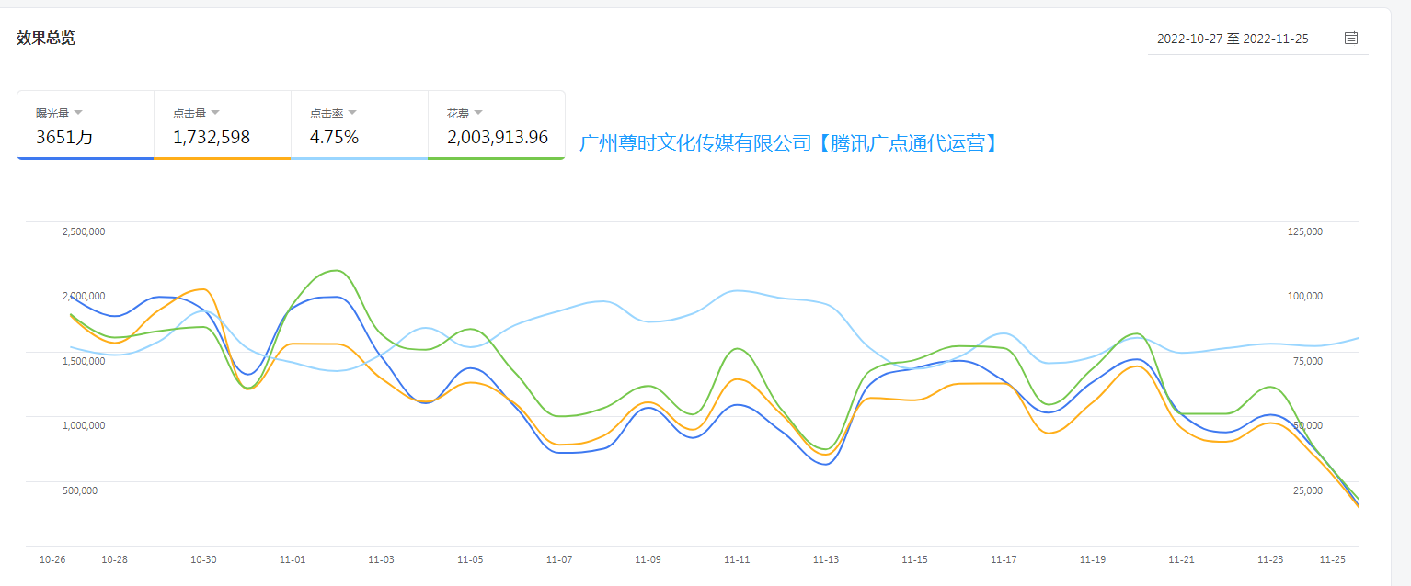Click the 11-01 date on the x-axis

293,559
